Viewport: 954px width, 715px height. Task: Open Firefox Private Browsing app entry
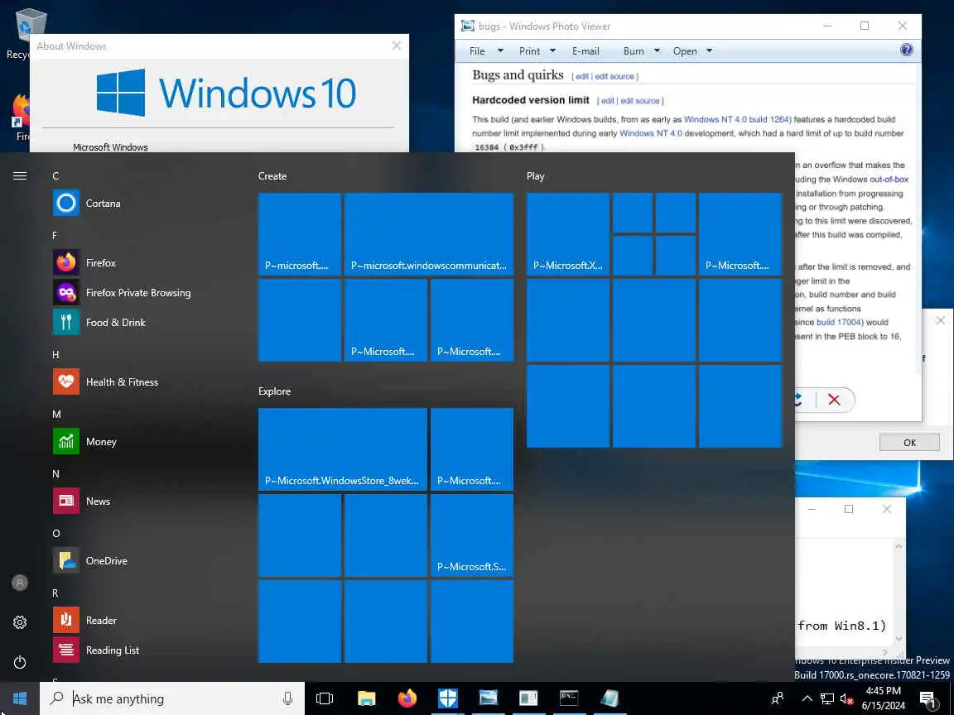tap(142, 292)
